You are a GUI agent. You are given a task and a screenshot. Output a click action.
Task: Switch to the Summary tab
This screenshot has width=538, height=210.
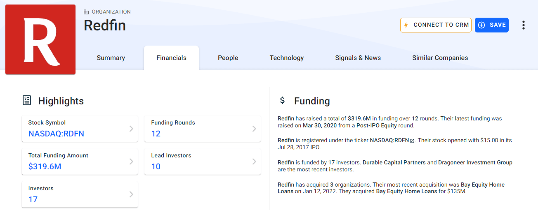click(x=111, y=58)
